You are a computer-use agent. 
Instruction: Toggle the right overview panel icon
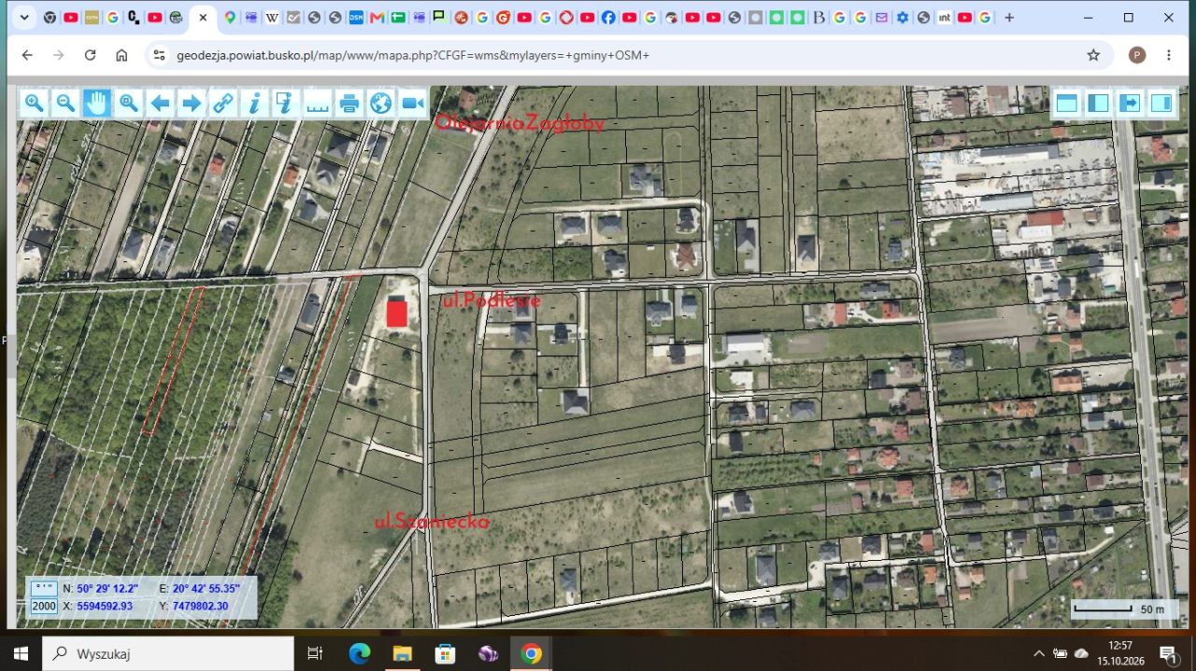pyautogui.click(x=1161, y=103)
